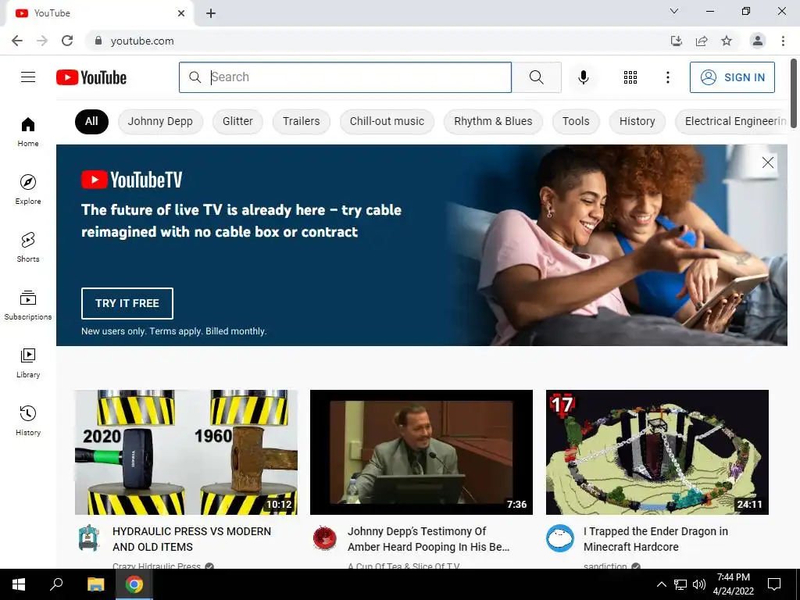
Task: Open YouTube settings three-dot menu
Action: (x=667, y=77)
